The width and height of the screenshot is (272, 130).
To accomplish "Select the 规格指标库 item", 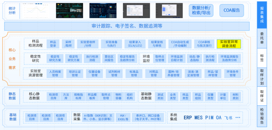I will pyautogui.click(x=78, y=96).
